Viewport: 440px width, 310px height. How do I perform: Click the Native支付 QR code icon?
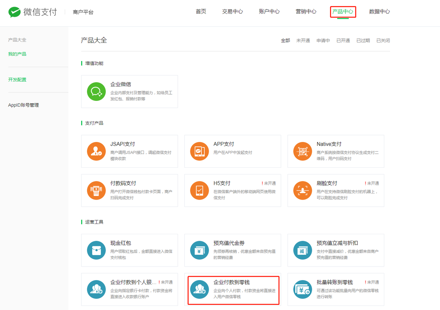coord(302,151)
